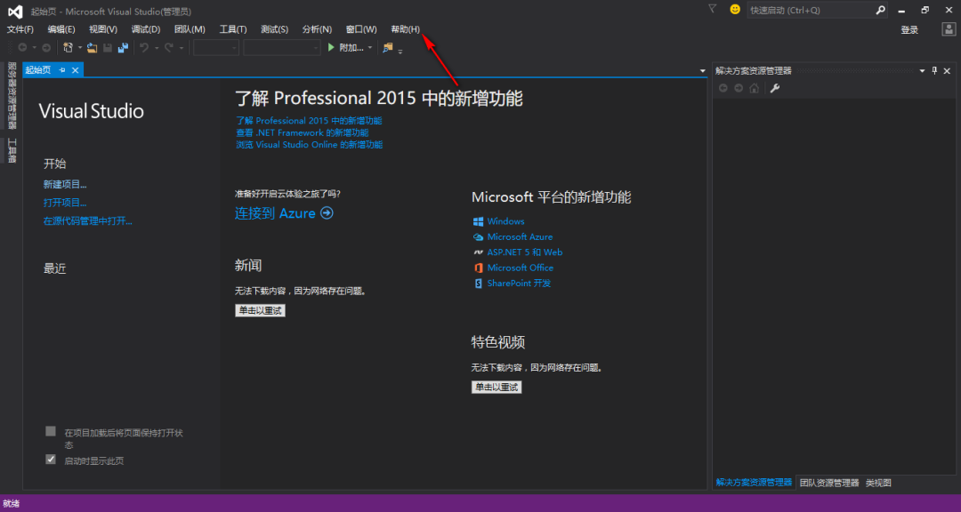Click the Open File toolbar icon
The height and width of the screenshot is (512, 961).
pyautogui.click(x=92, y=48)
